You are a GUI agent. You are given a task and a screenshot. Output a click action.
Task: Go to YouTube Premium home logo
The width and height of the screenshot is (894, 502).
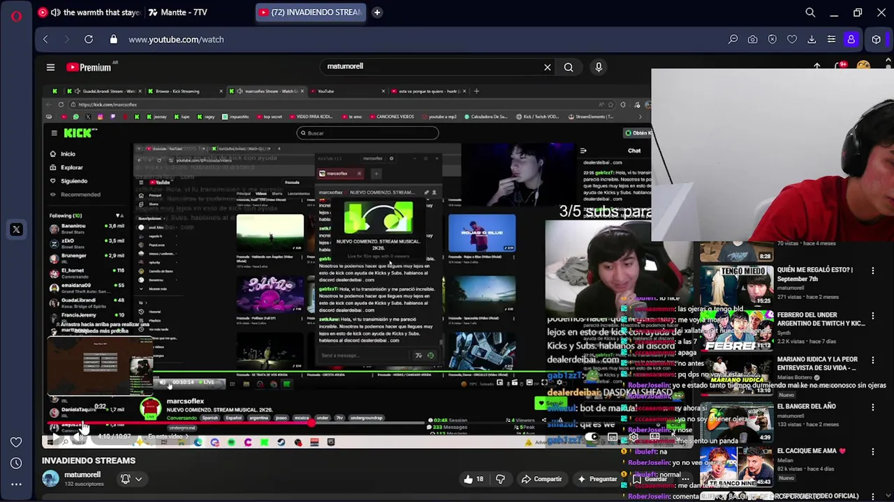pos(89,68)
